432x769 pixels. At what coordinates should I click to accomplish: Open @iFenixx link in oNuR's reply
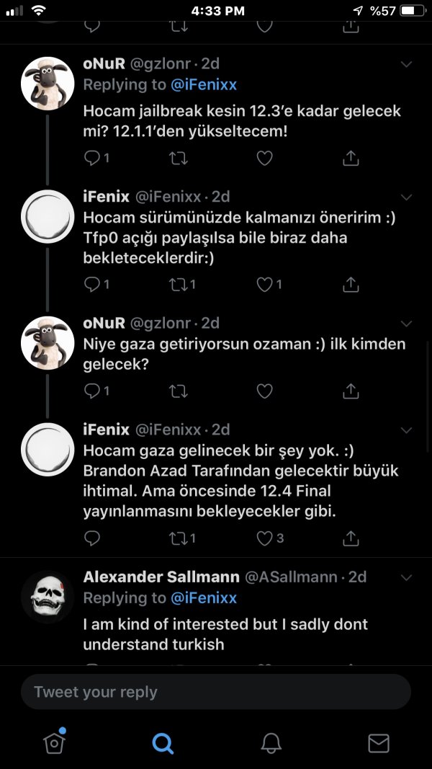[x=204, y=85]
